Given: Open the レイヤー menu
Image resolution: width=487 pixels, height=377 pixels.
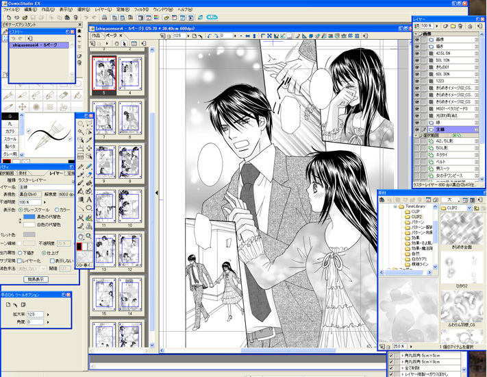Looking at the screenshot, I should 103,10.
